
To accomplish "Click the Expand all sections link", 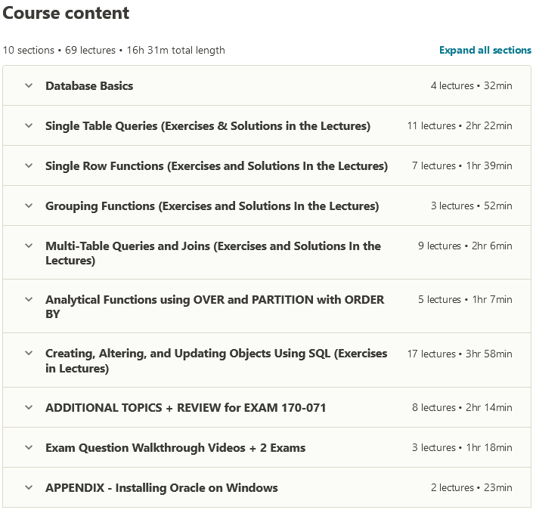I will coord(485,51).
